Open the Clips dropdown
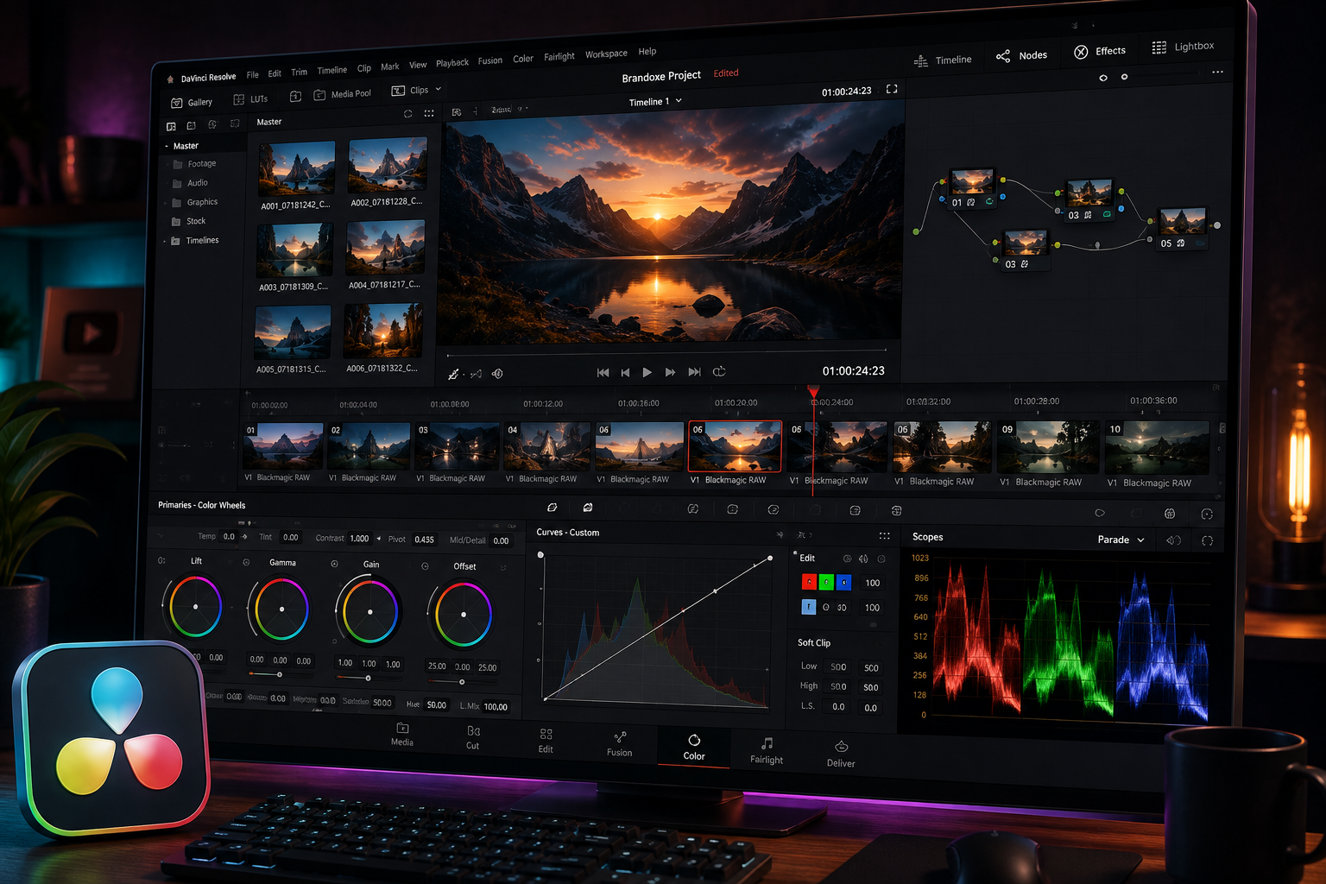Image resolution: width=1326 pixels, height=884 pixels. 416,90
